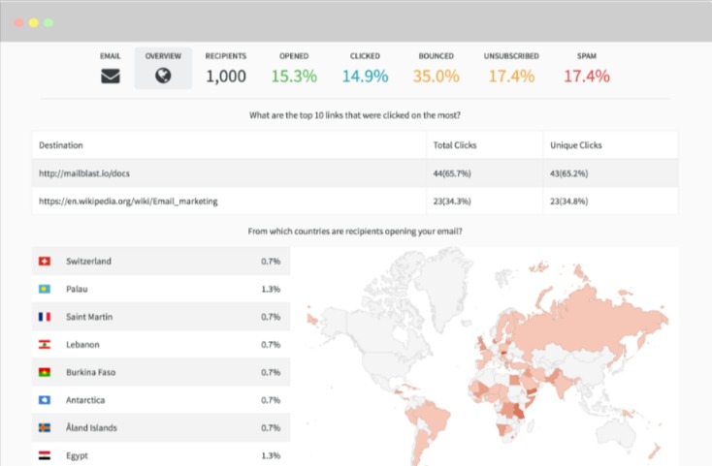The image size is (712, 466).
Task: Click the Egypt flag icon
Action: click(45, 455)
